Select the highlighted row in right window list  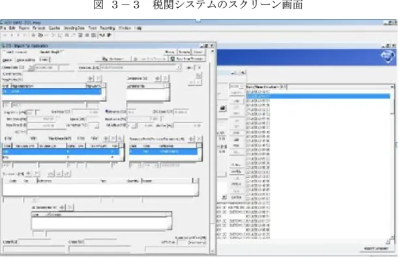318,96
